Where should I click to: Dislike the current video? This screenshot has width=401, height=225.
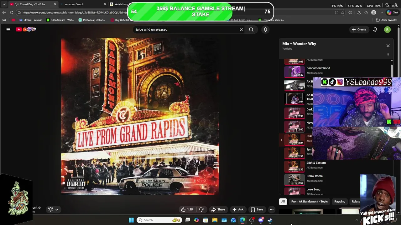point(201,209)
